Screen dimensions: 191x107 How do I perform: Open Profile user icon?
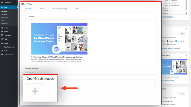[x=2, y=43]
